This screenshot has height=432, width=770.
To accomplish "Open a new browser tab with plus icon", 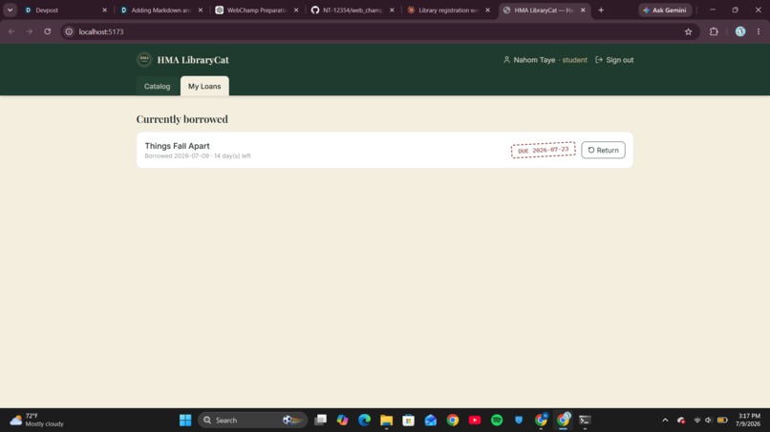I will (601, 10).
